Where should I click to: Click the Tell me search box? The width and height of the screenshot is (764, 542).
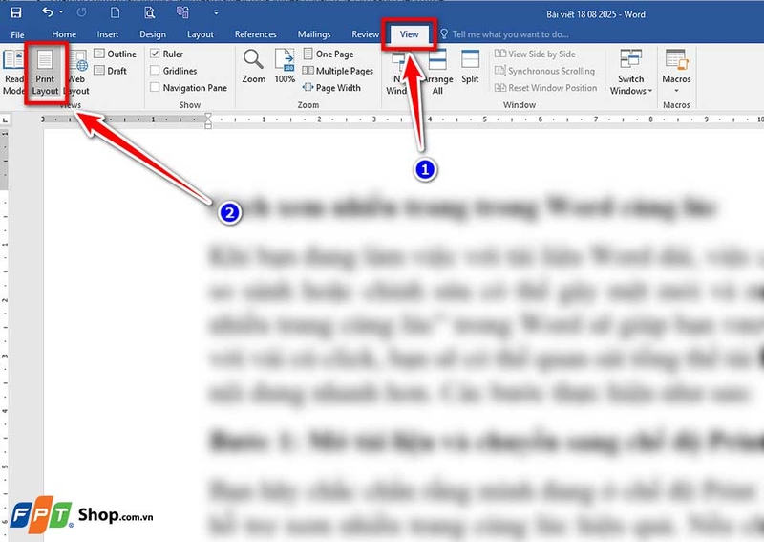(x=501, y=34)
